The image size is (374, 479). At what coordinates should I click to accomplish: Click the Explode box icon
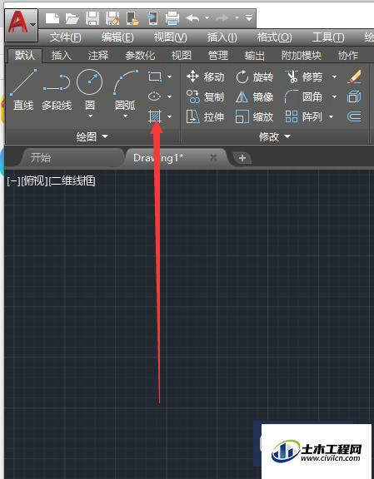pos(354,96)
